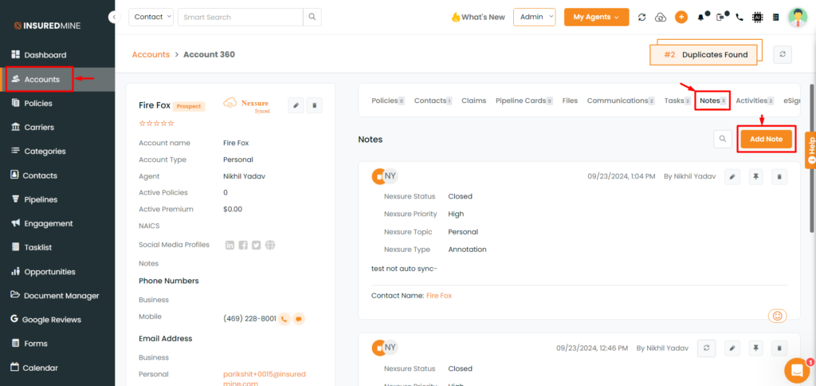The image size is (816, 386).
Task: Click the Facebook social profile icon
Action: coord(243,245)
